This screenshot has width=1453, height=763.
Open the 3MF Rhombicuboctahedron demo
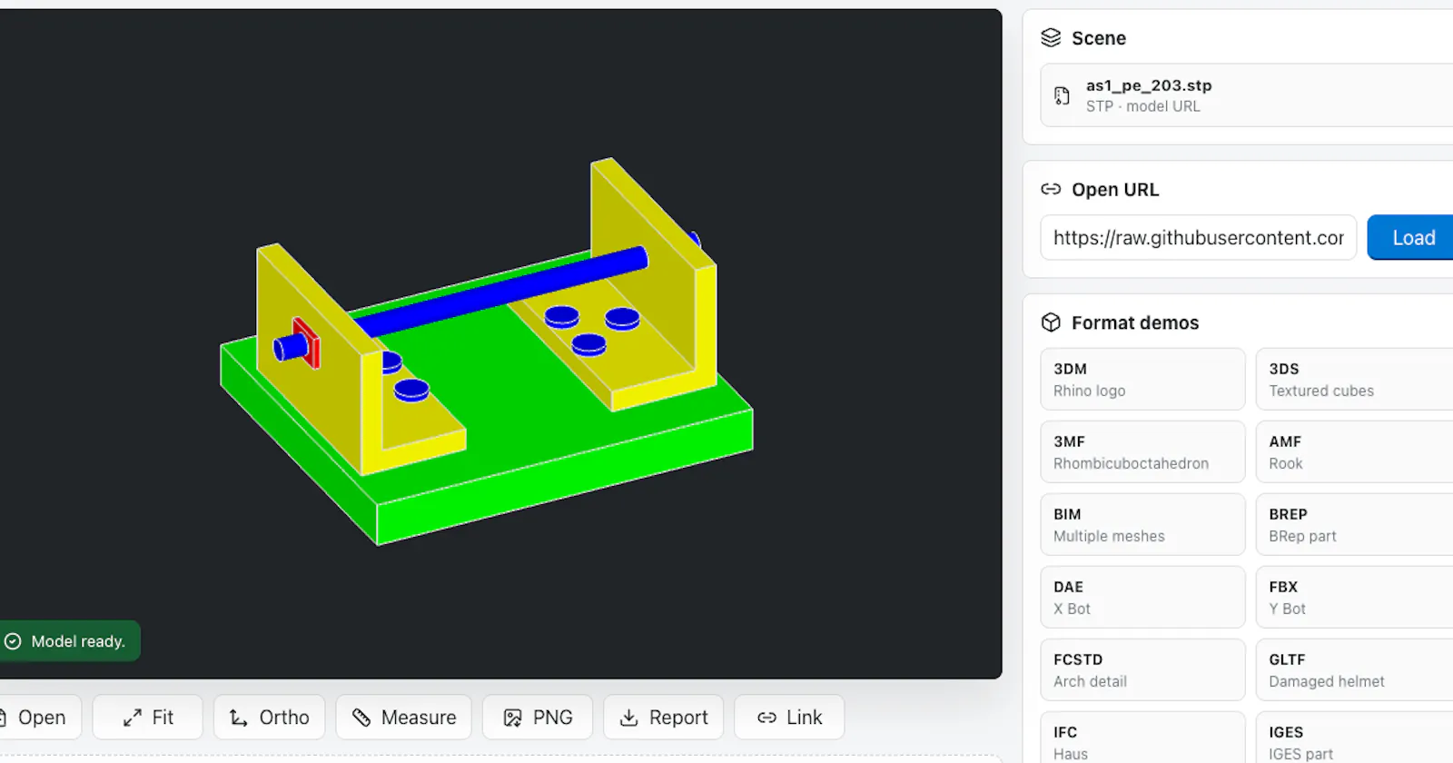pos(1142,452)
